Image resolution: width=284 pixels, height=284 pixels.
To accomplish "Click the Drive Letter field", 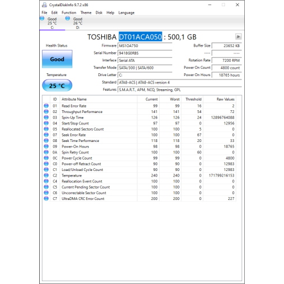I will 145,75.
